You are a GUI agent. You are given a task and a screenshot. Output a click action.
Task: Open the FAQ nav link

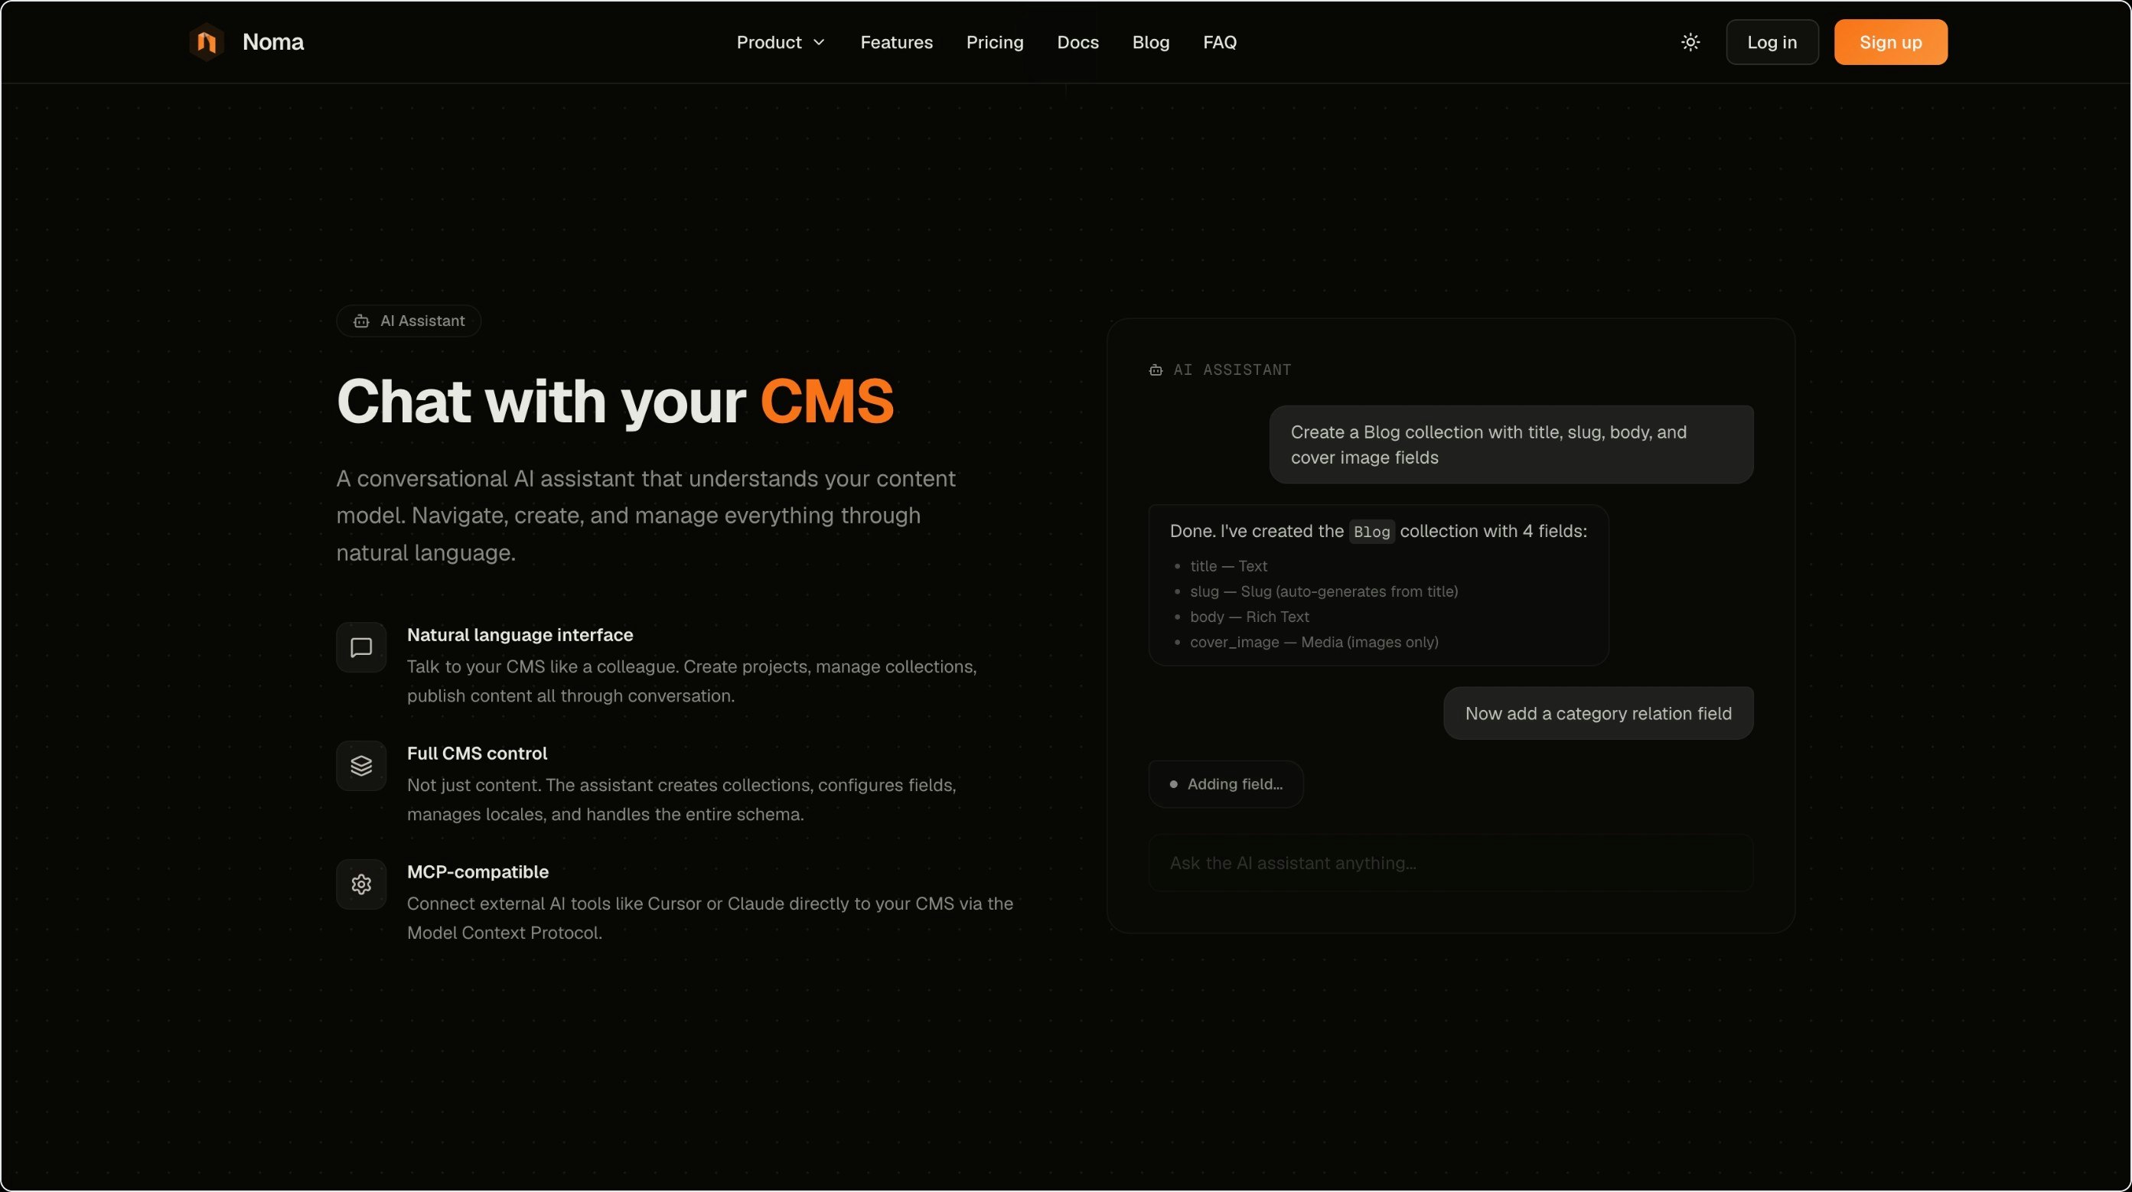point(1219,42)
